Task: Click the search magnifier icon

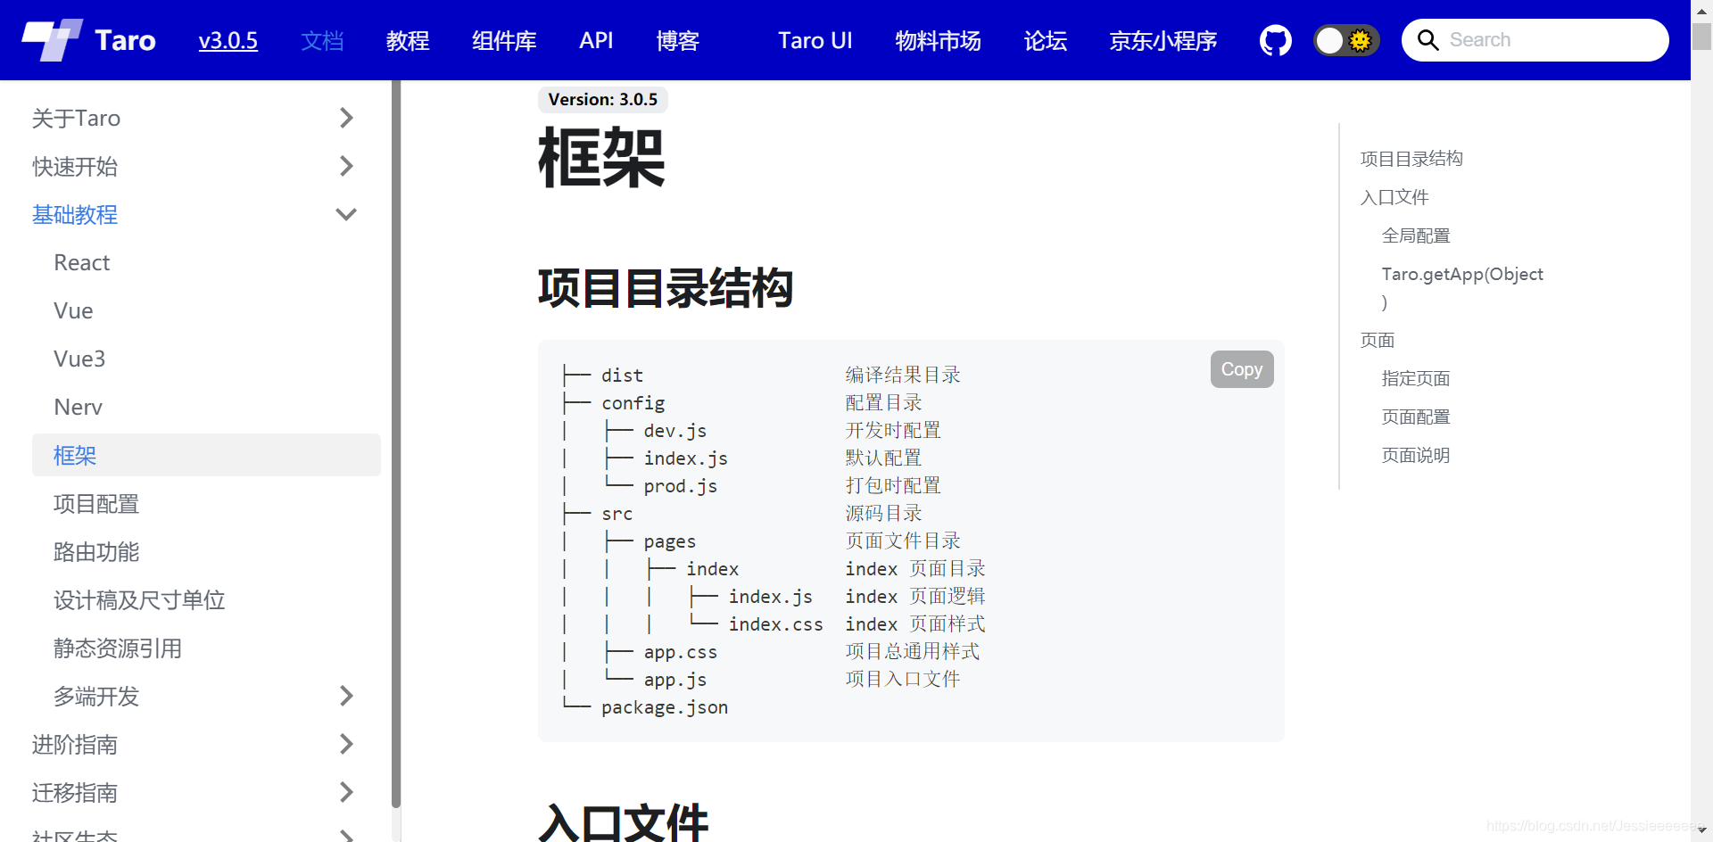Action: (x=1427, y=40)
